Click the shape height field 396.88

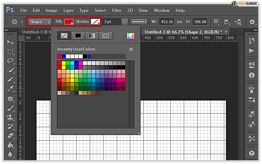pos(200,22)
